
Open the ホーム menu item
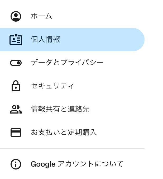click(x=41, y=16)
